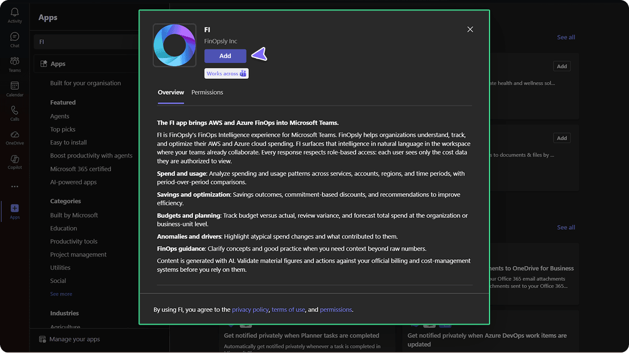Click FinOpsly Inc publisher name
This screenshot has width=629, height=353.
(220, 42)
